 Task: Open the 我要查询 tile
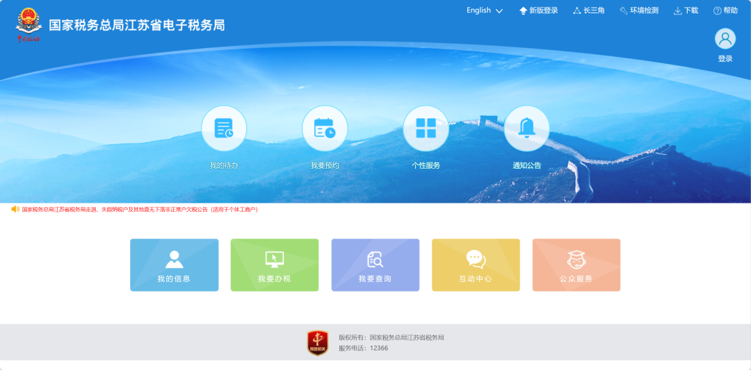375,265
